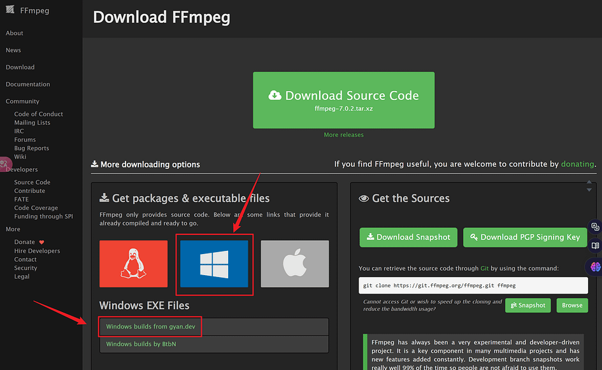
Task: Click Download PGP Signing Key button
Action: (525, 237)
